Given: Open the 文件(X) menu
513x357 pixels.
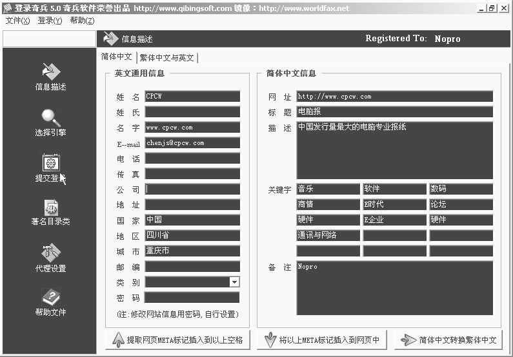Looking at the screenshot, I should click(x=17, y=21).
